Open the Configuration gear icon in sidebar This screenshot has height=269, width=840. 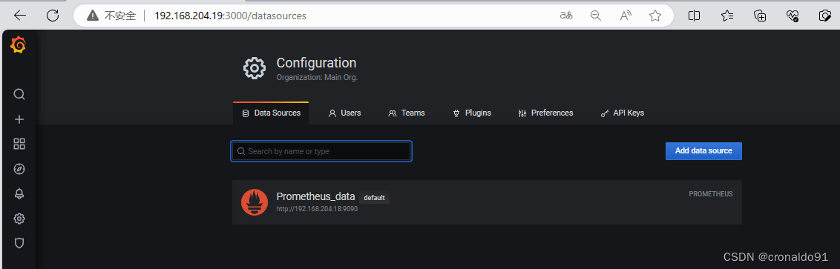19,219
